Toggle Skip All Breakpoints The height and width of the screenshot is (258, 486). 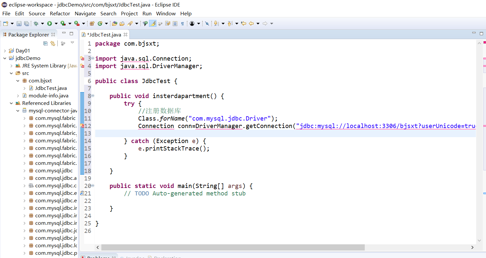207,23
